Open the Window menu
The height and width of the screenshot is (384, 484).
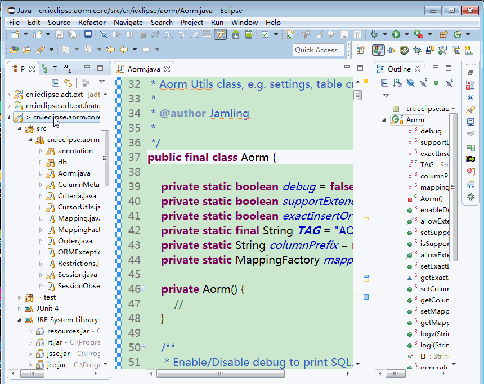pos(244,23)
